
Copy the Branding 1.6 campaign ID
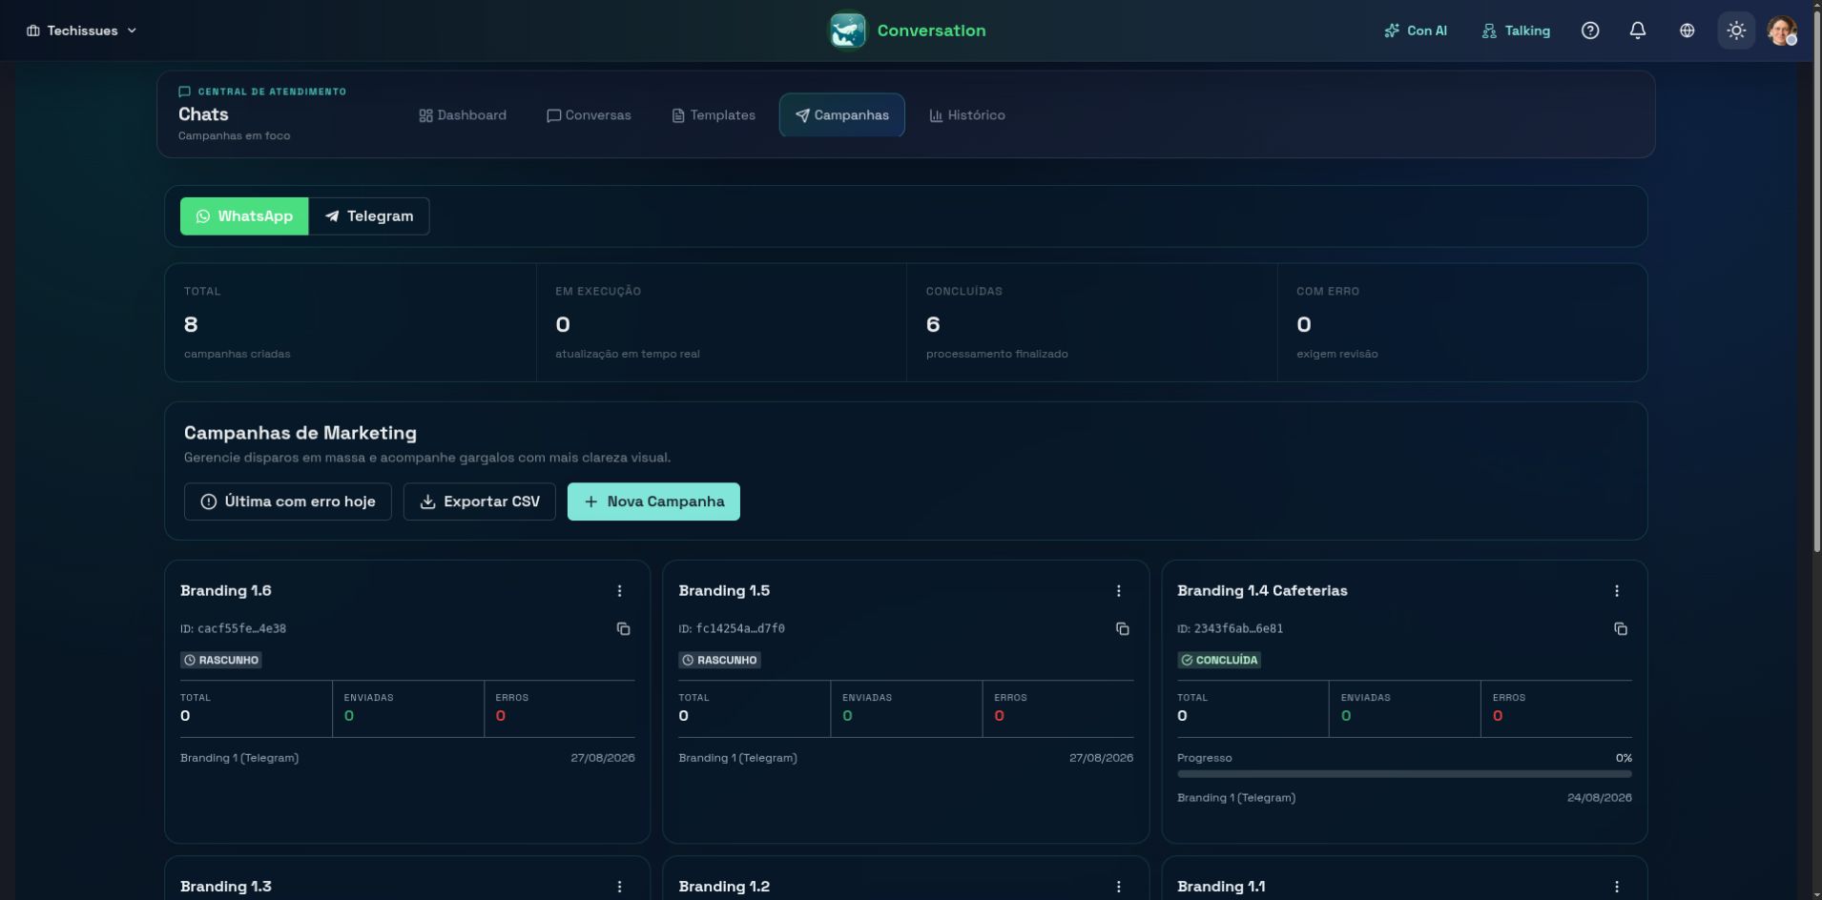623,629
